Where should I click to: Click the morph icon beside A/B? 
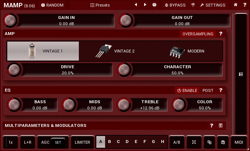(x=194, y=142)
